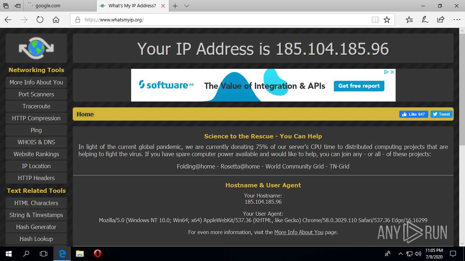This screenshot has width=465, height=261.
Task: Click the Facebook Like 647 button
Action: click(x=413, y=114)
